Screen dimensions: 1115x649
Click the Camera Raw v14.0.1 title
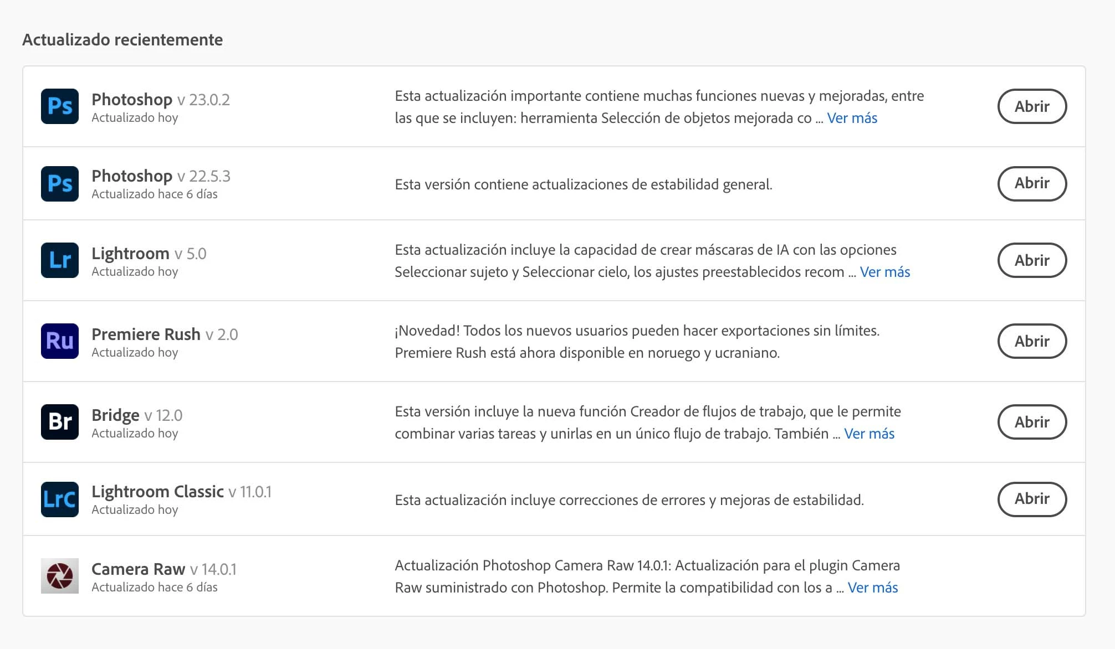[139, 569]
